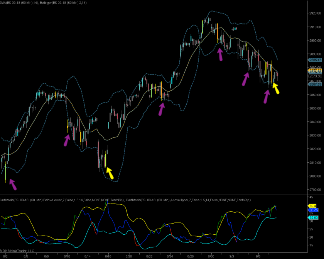The height and width of the screenshot is (259, 324).
Task: Click the yellow arrow at the far-right candles
Action: (276, 88)
